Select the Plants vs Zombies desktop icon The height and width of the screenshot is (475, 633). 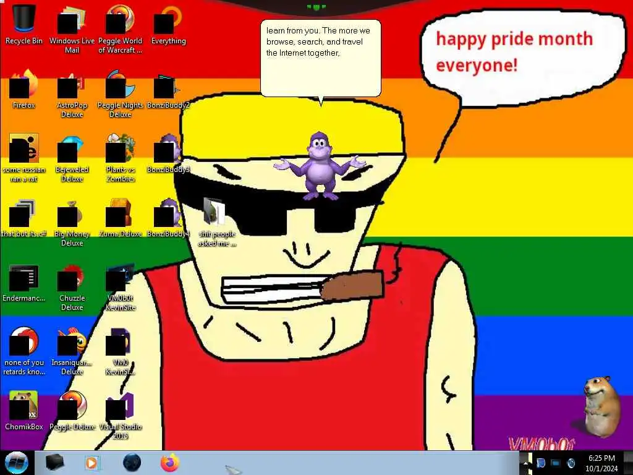(120, 158)
